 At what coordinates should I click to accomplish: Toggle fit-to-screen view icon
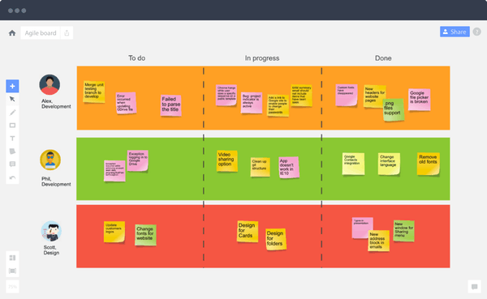click(12, 271)
